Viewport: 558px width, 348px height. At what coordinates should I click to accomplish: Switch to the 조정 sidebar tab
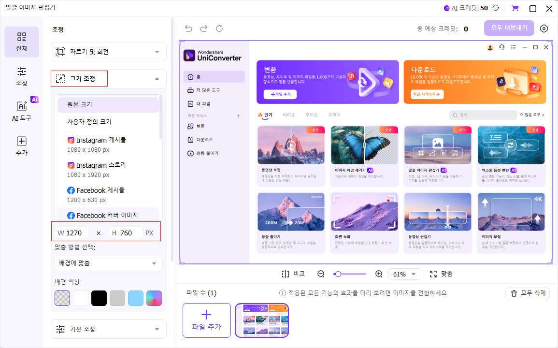pyautogui.click(x=22, y=76)
